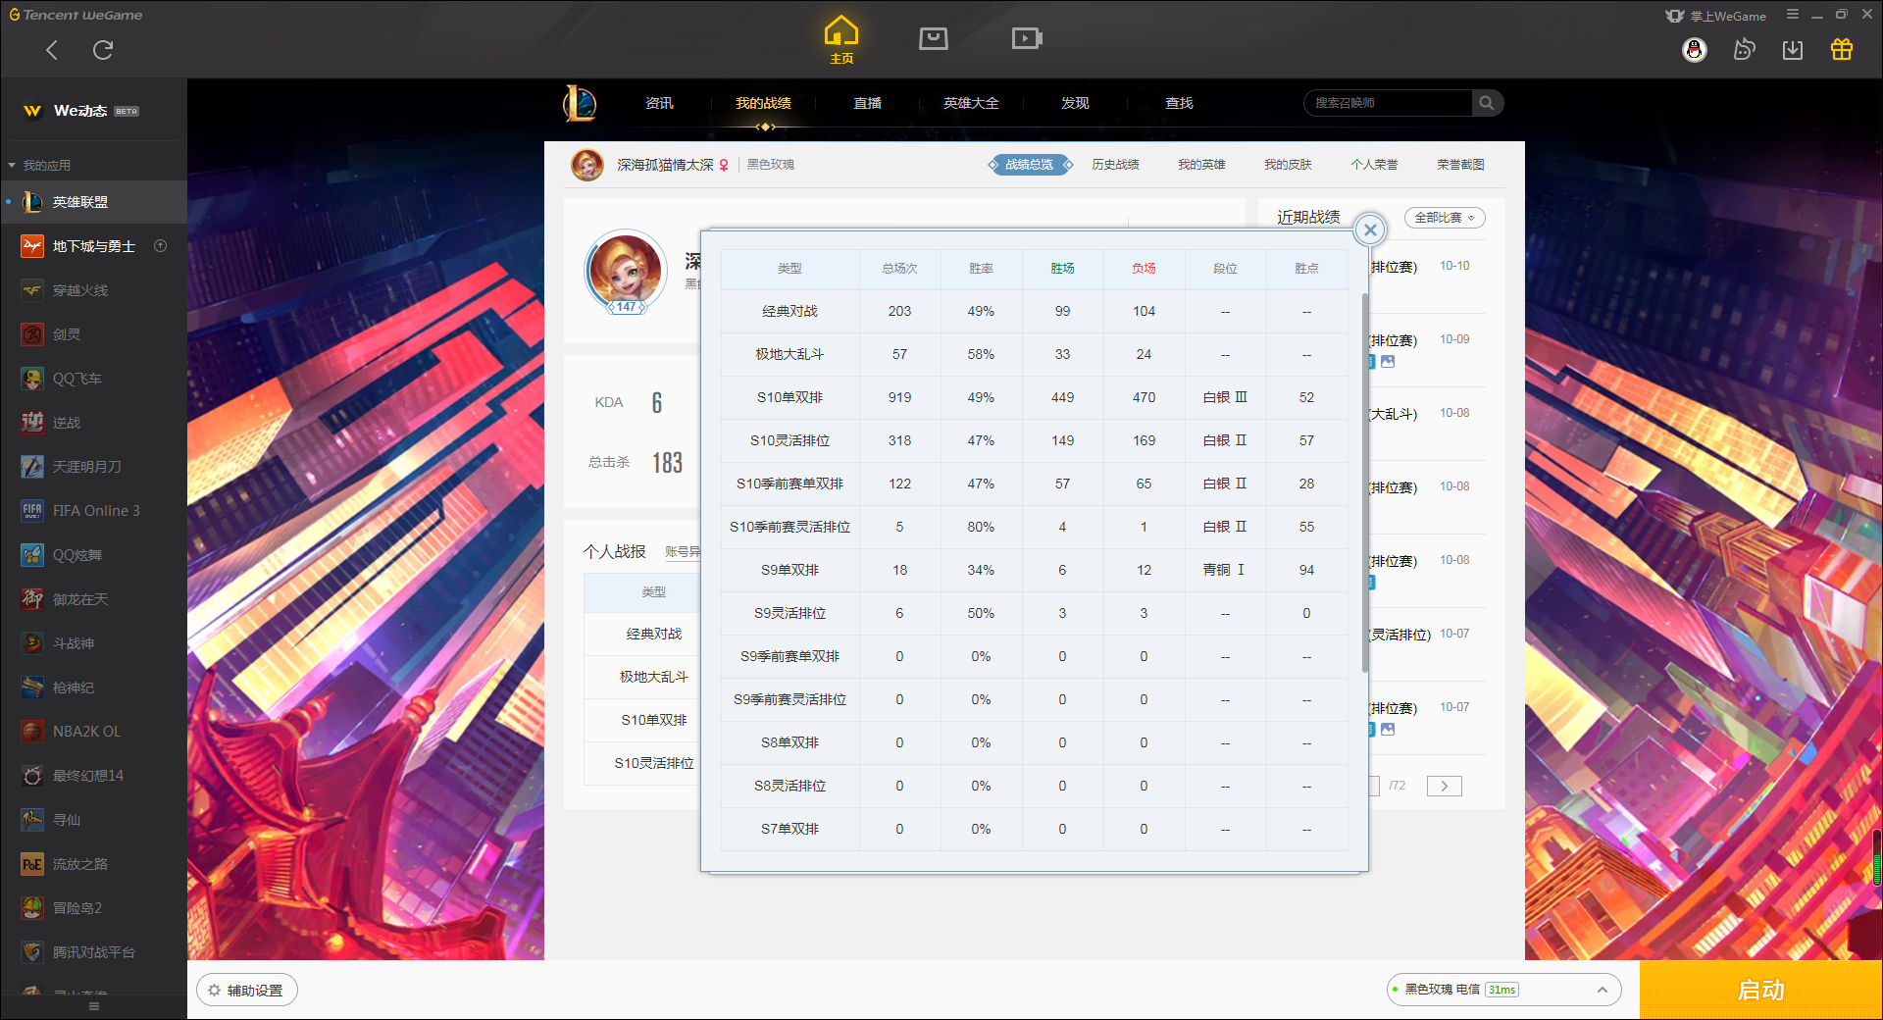Select NBA2K OL in the sidebar
Image resolution: width=1883 pixels, height=1020 pixels.
(93, 732)
